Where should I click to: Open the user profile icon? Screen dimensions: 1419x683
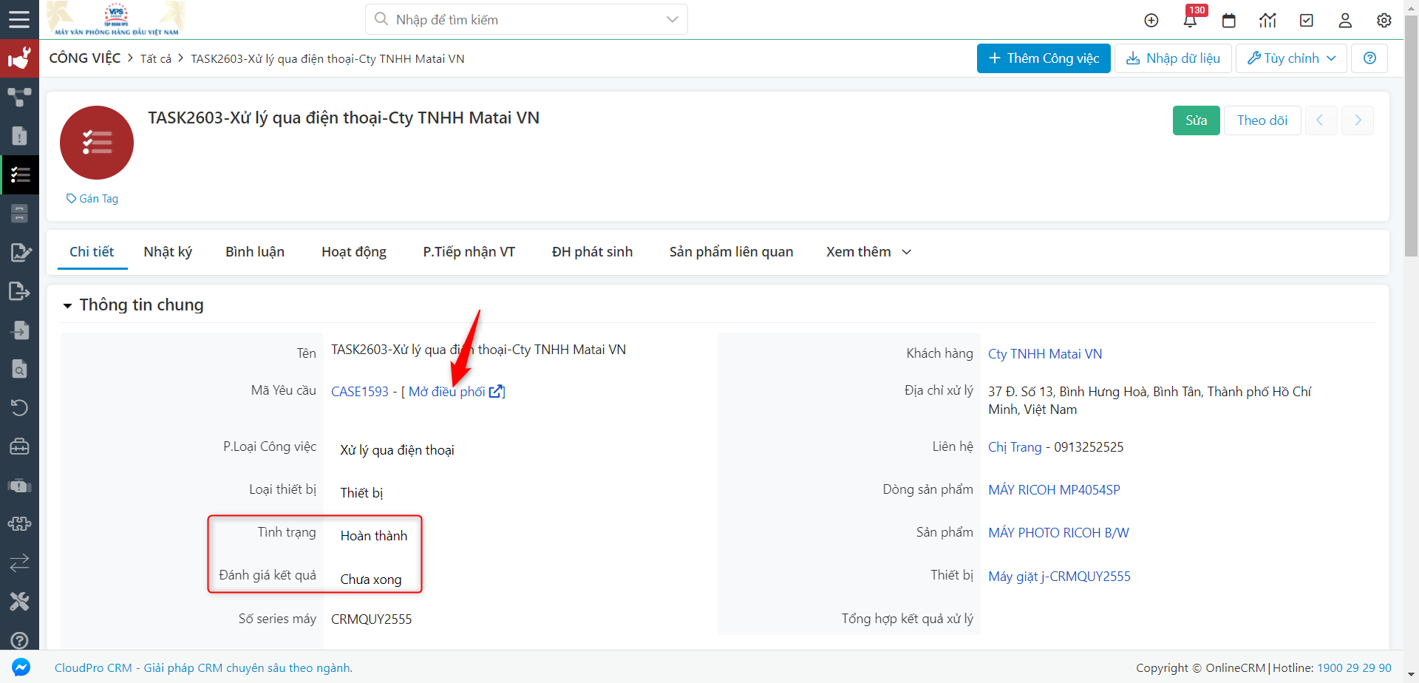point(1345,20)
